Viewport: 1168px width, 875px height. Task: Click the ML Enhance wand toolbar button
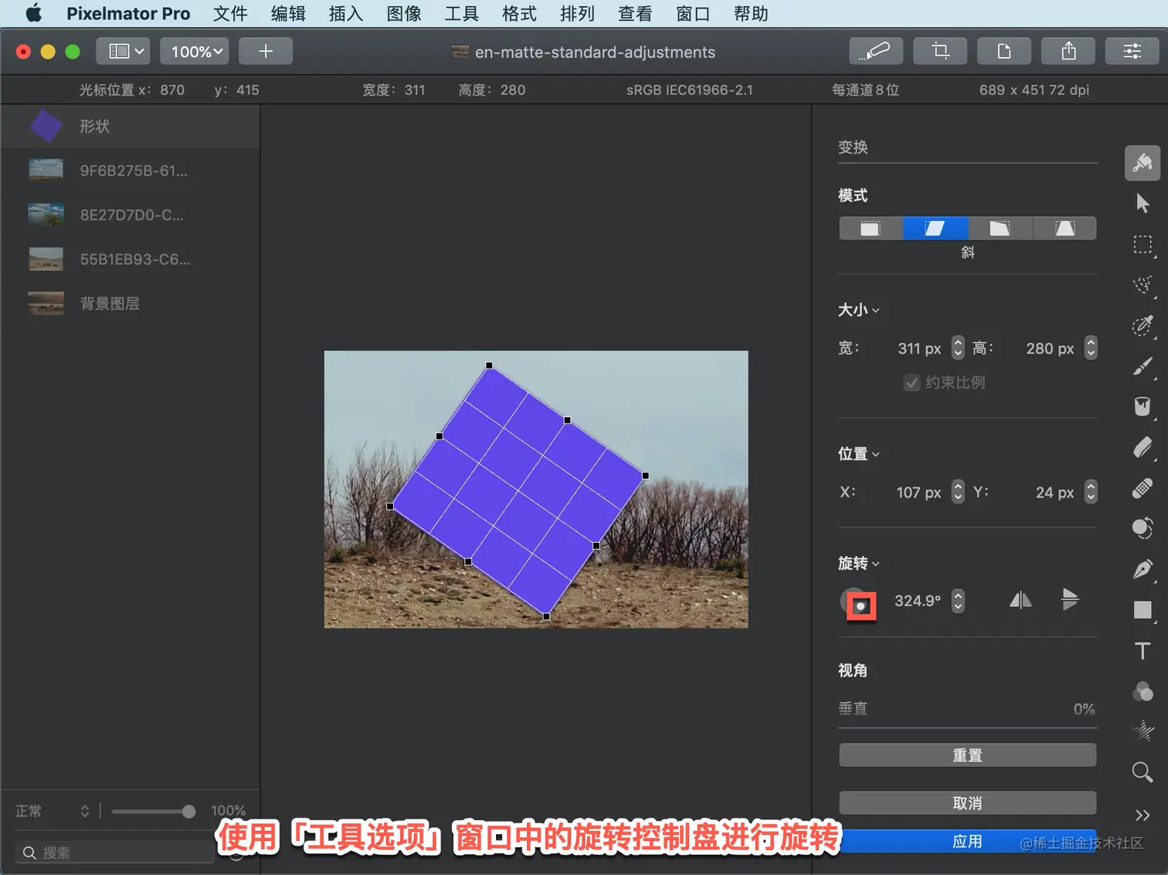tap(876, 51)
